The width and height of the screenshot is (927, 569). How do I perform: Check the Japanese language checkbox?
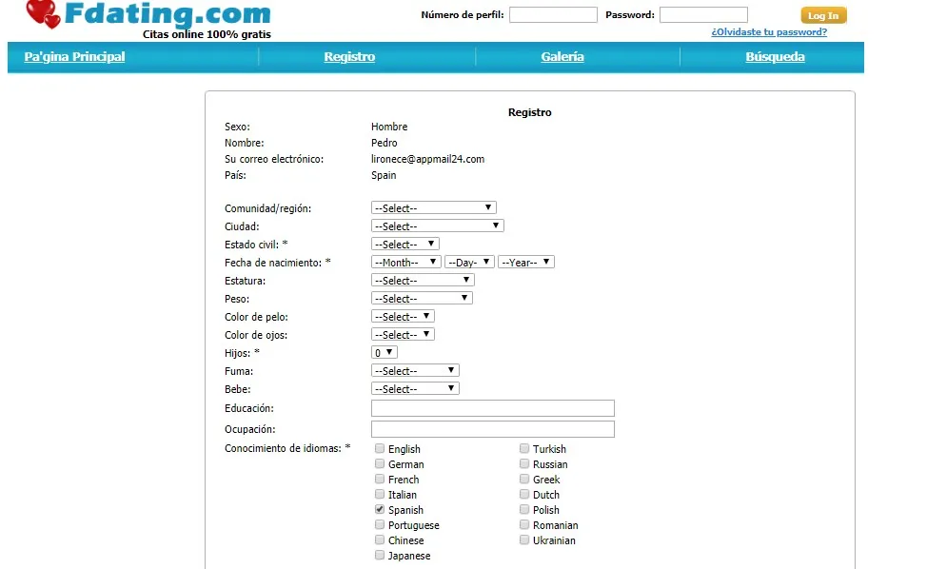[x=380, y=555]
